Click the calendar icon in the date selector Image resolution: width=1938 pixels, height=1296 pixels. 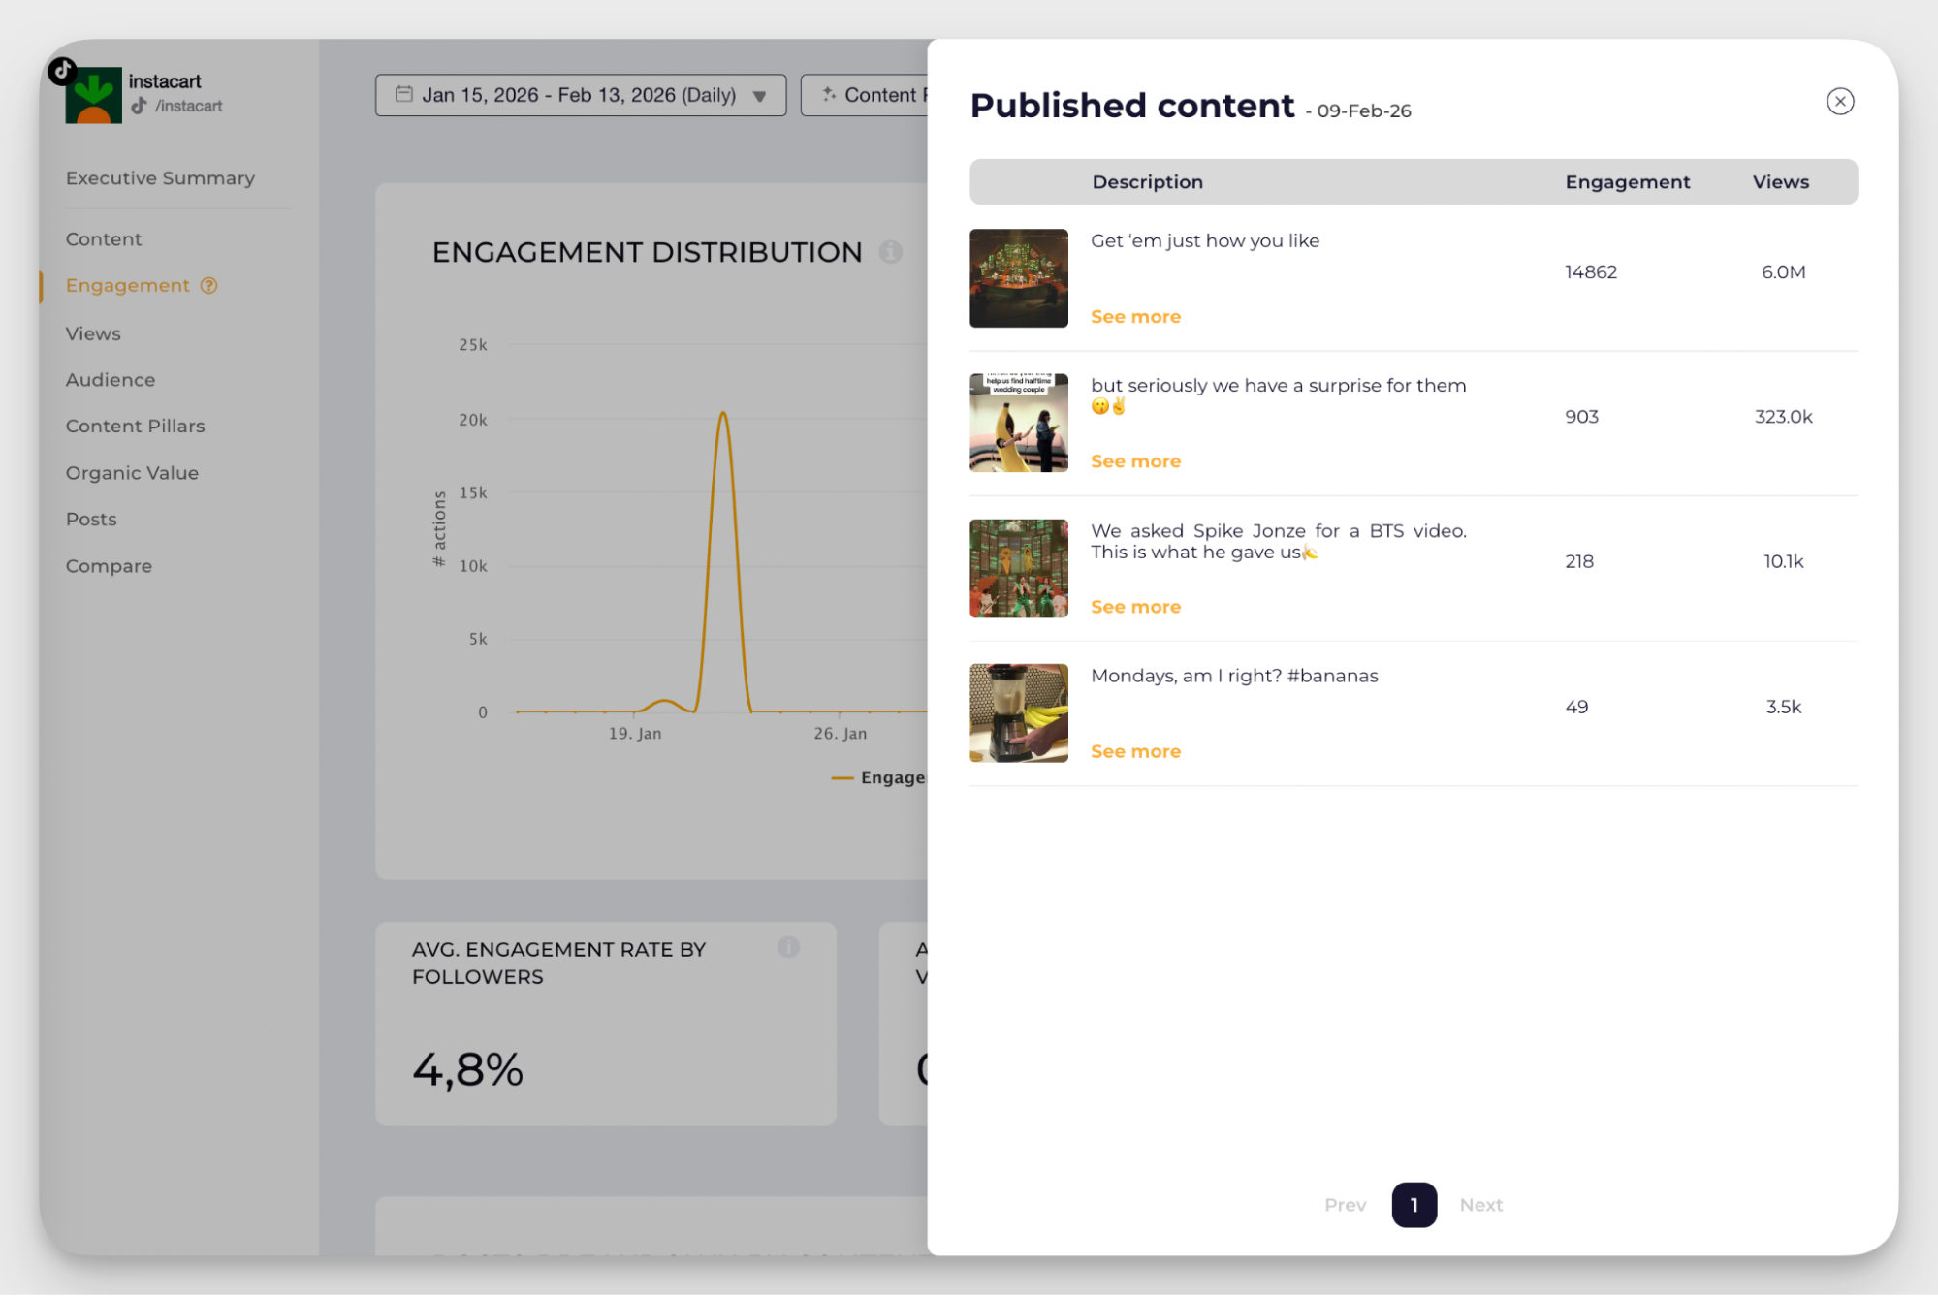(403, 94)
